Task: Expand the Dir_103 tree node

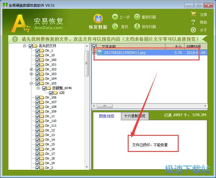Action: [31, 74]
